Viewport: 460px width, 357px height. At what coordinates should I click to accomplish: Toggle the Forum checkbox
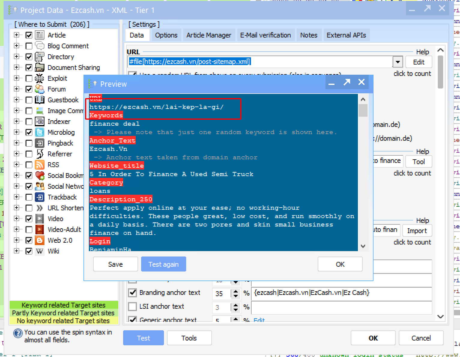pyautogui.click(x=29, y=89)
